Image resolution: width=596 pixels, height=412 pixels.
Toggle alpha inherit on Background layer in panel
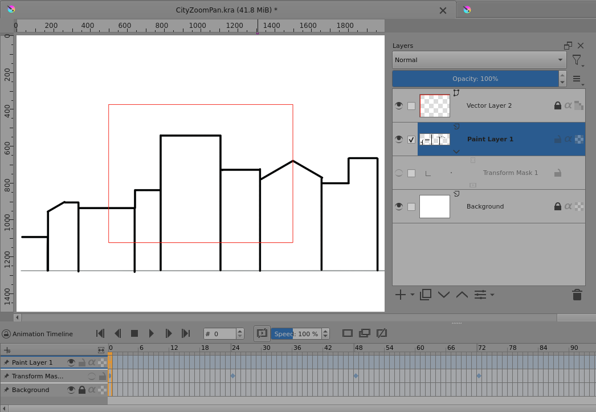coord(568,206)
